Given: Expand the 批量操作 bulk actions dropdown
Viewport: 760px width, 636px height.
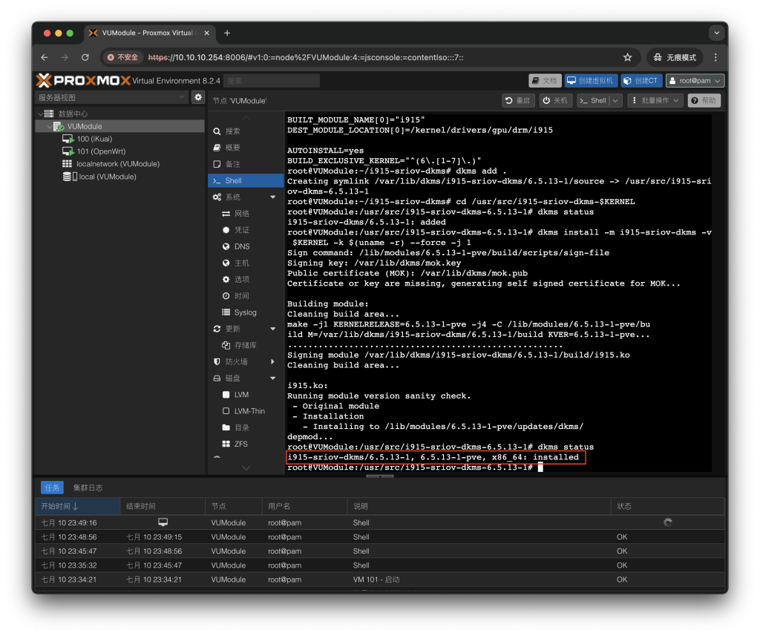Looking at the screenshot, I should coord(655,100).
